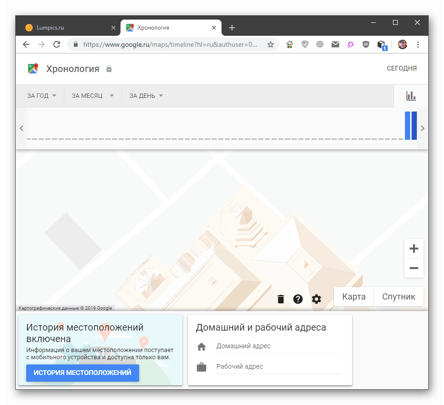Click the bar chart icon above the timeline
444x405 pixels.
(411, 95)
